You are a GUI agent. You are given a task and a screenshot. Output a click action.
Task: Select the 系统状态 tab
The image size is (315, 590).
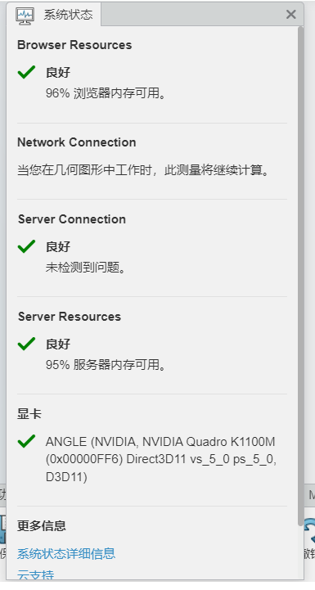click(x=54, y=14)
